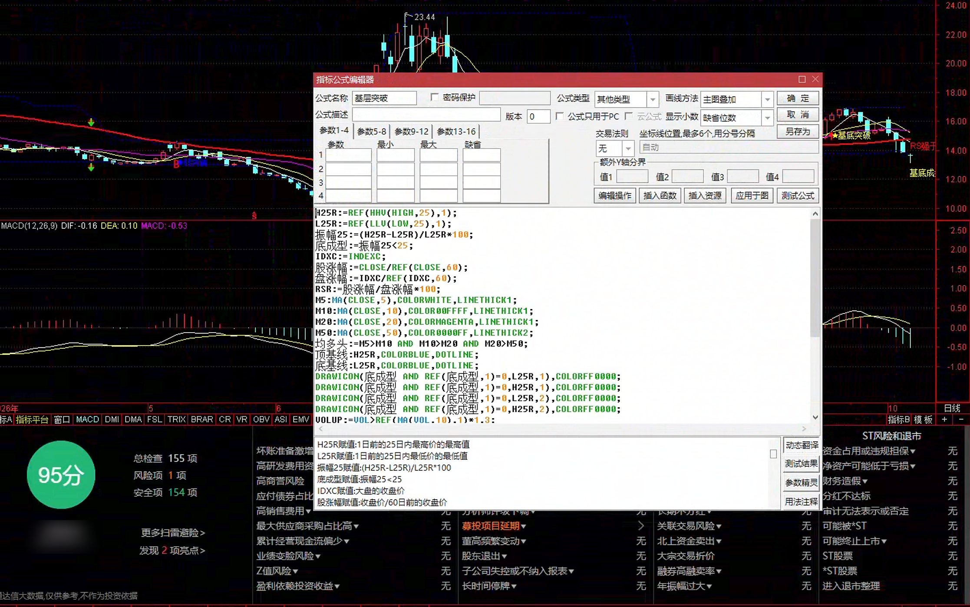Enable 密码保护 checkbox
The image size is (970, 607).
(x=435, y=97)
